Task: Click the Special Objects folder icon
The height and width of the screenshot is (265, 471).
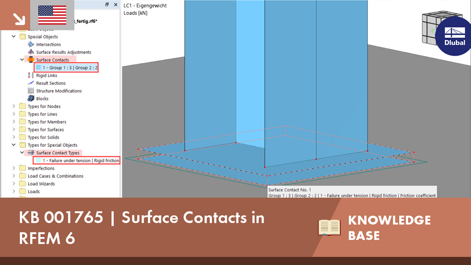Action: pos(23,37)
